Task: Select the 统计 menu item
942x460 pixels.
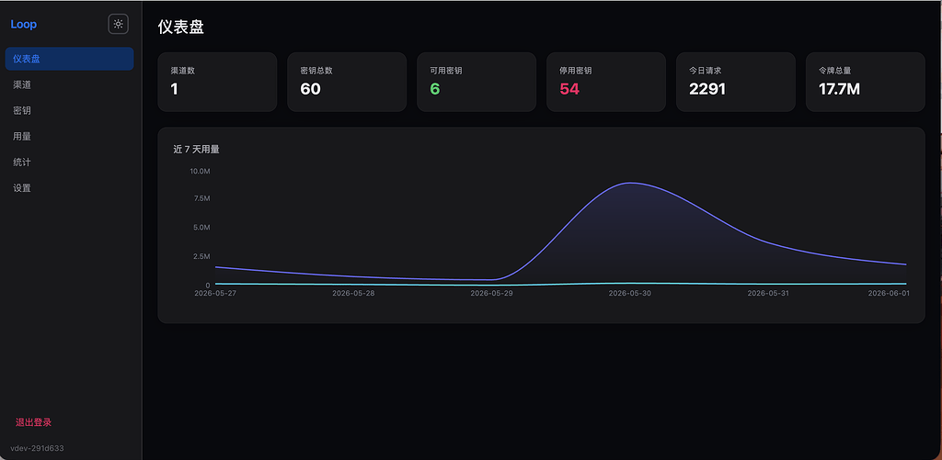Action: pos(69,162)
